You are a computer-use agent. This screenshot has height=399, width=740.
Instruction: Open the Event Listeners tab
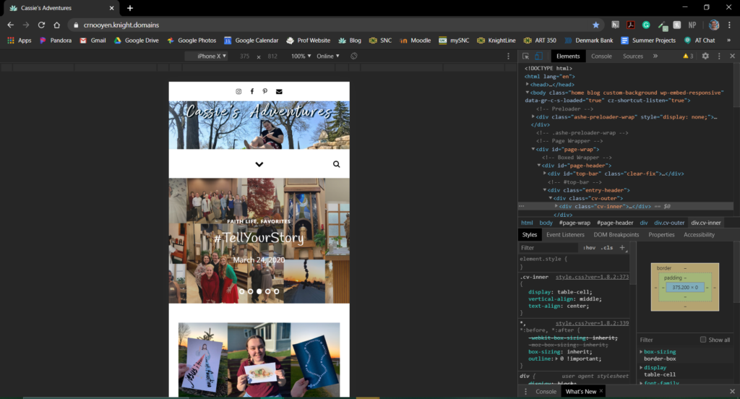565,235
